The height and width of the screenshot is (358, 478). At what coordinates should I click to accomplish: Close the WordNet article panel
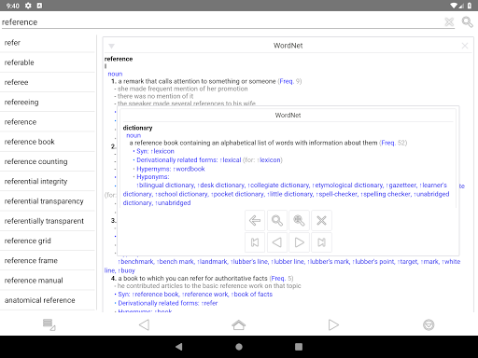[x=465, y=46]
